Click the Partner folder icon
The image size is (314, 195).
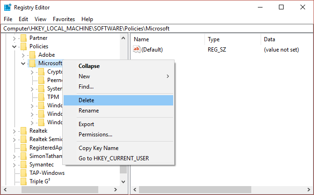click(23, 38)
